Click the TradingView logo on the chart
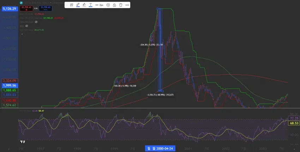The image size is (300, 152). tap(23, 142)
